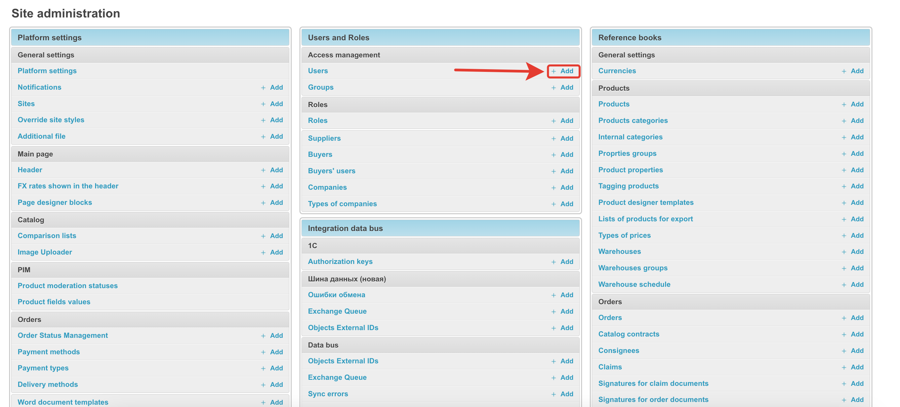Click plus icon for FX rates shown in the header
This screenshot has height=407, width=900.
(263, 186)
